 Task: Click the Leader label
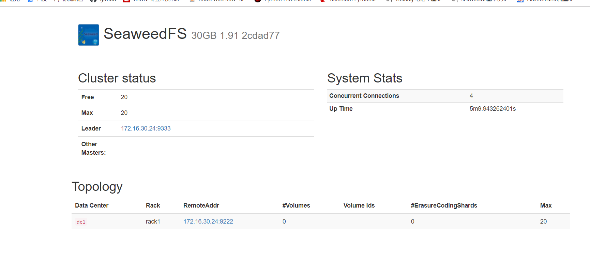coord(91,128)
